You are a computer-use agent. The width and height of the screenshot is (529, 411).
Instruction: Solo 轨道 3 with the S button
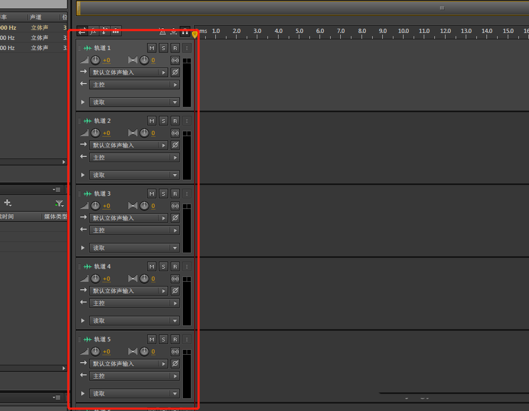point(163,194)
